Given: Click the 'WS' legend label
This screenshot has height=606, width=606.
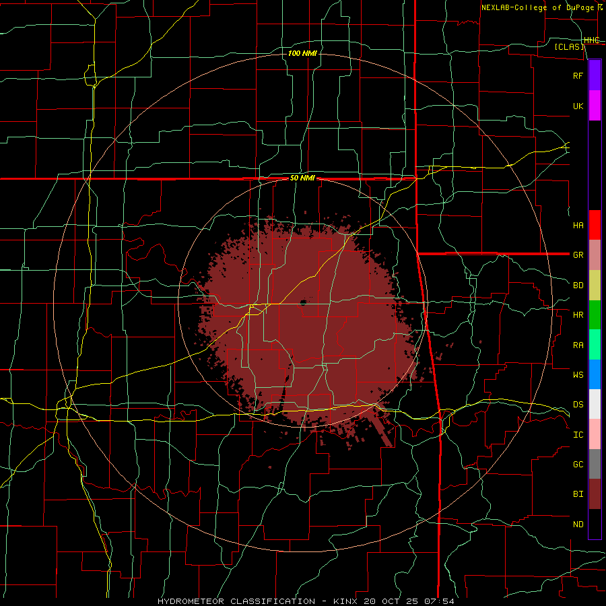Looking at the screenshot, I should click(x=578, y=374).
